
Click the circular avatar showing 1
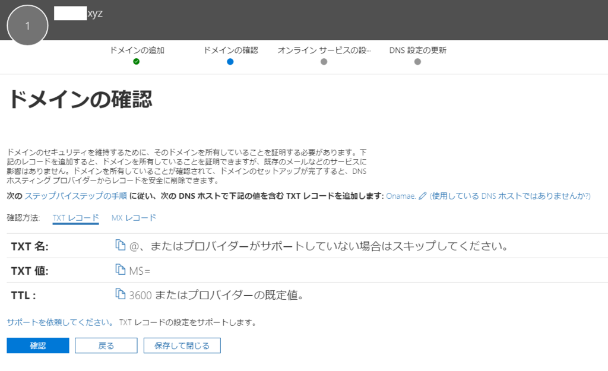coord(27,26)
